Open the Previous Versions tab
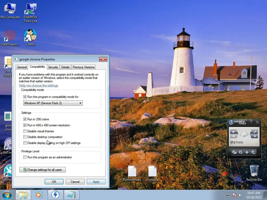This screenshot has width=267, height=200. coord(83,67)
